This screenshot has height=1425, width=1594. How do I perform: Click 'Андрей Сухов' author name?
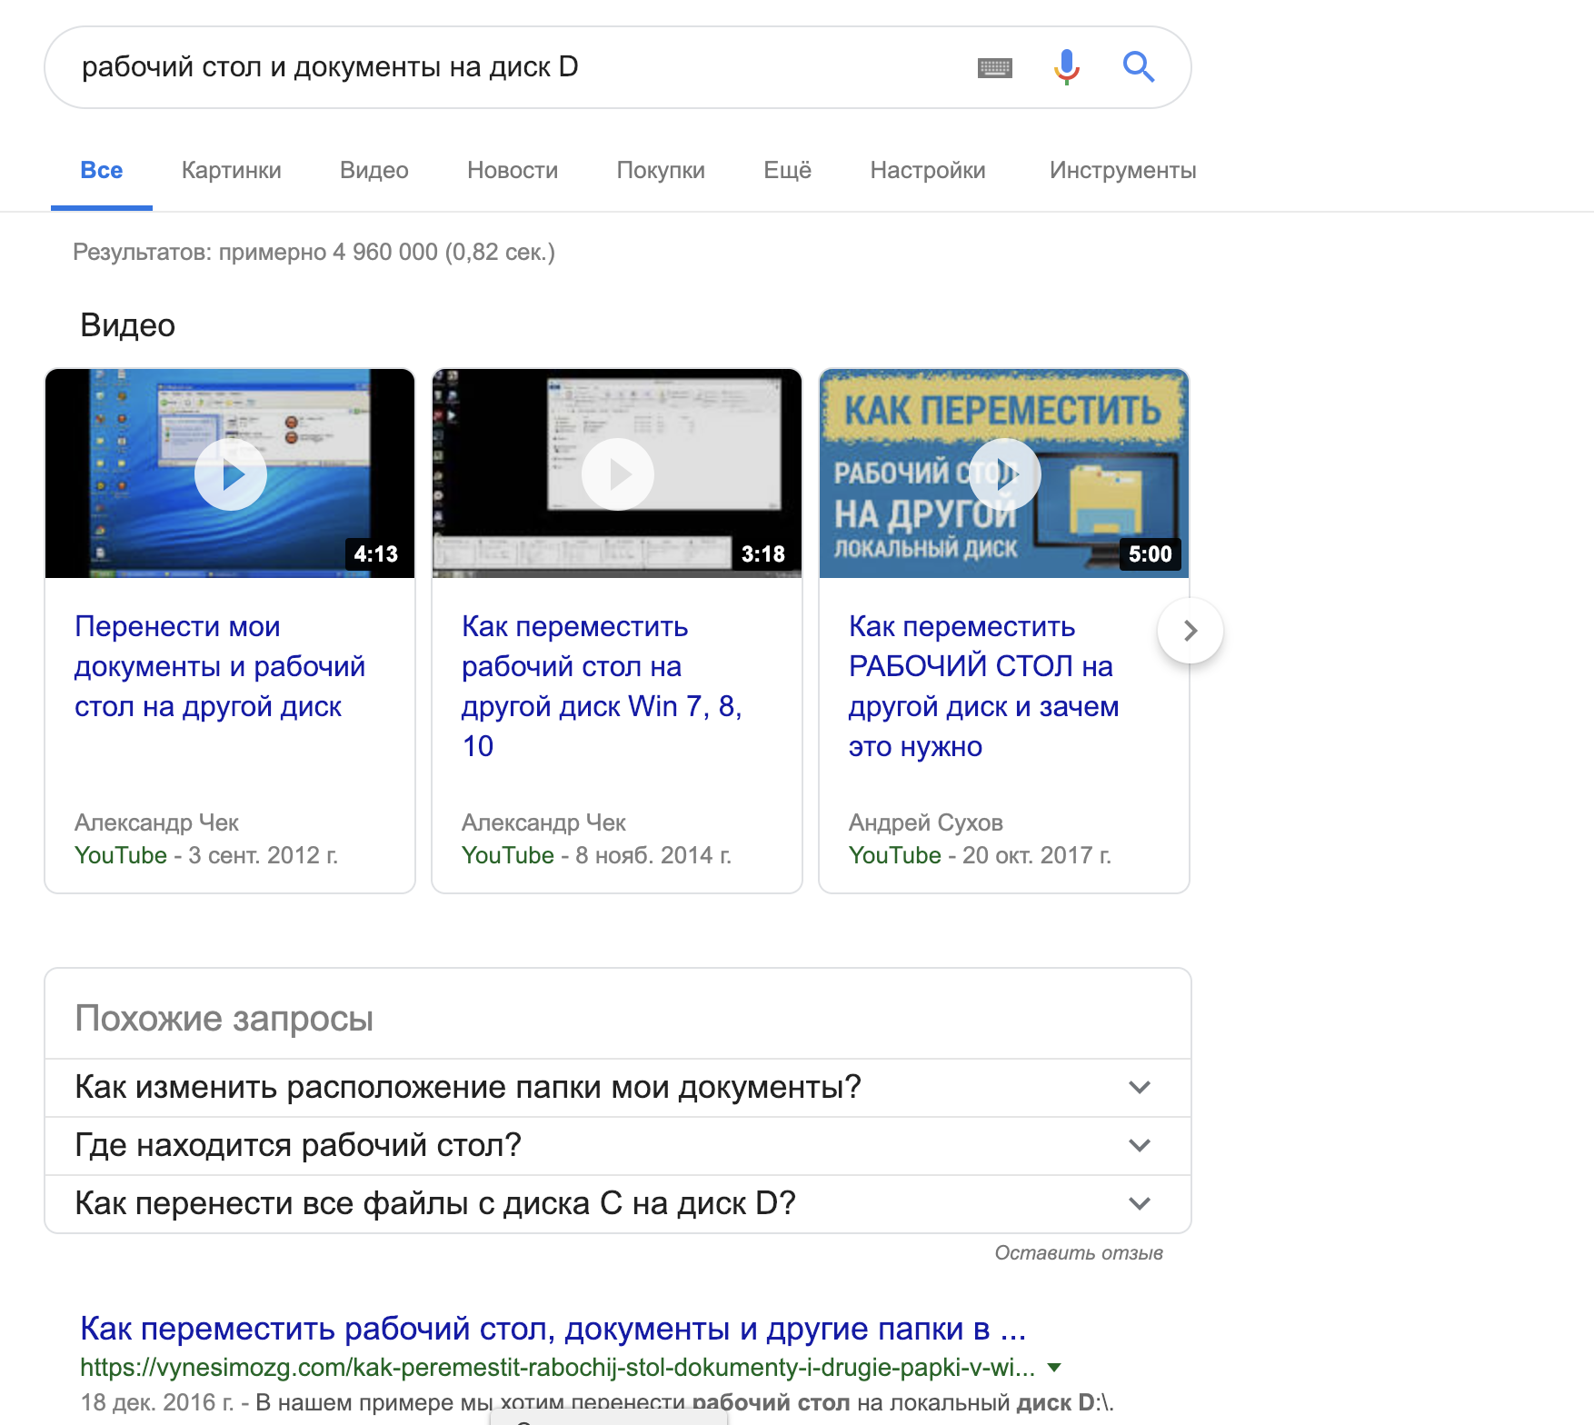point(926,822)
